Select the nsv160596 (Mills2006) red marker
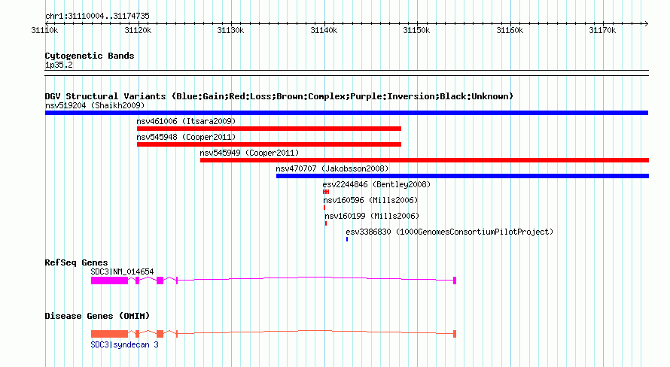The image size is (670, 367). click(x=324, y=208)
